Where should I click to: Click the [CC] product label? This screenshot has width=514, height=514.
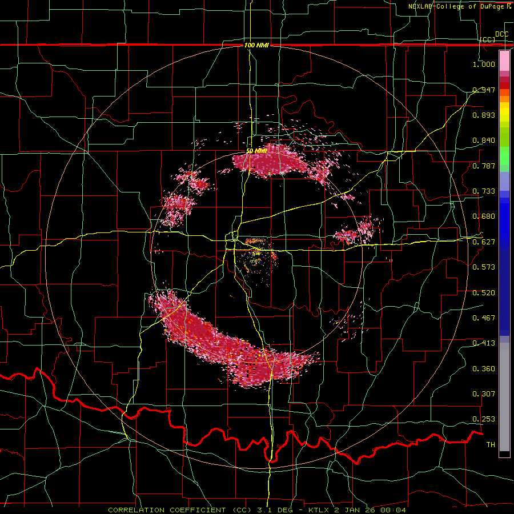488,39
